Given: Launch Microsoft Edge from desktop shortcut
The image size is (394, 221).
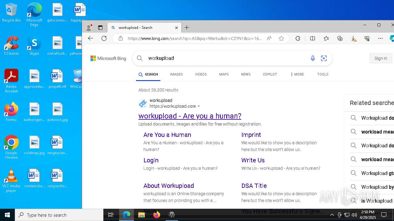Looking at the screenshot, I should click(34, 15).
